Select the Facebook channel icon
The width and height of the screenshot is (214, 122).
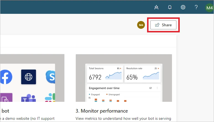click(5, 77)
